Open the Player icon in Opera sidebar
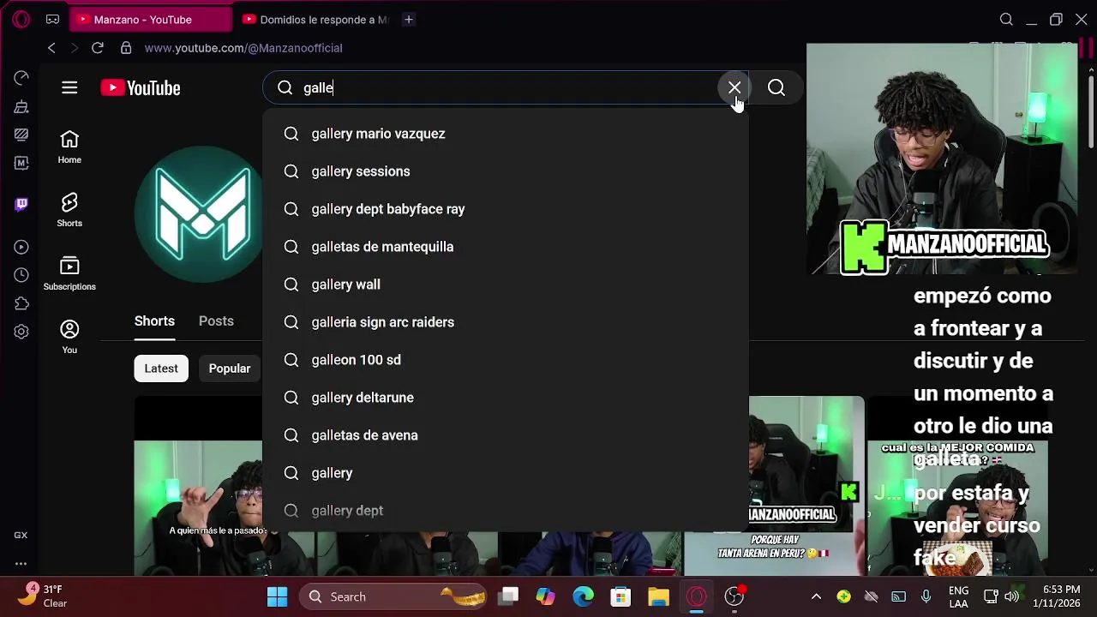The height and width of the screenshot is (617, 1097). pos(21,248)
